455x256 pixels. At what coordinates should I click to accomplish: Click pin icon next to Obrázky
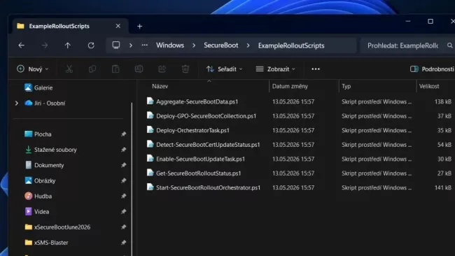(x=124, y=180)
